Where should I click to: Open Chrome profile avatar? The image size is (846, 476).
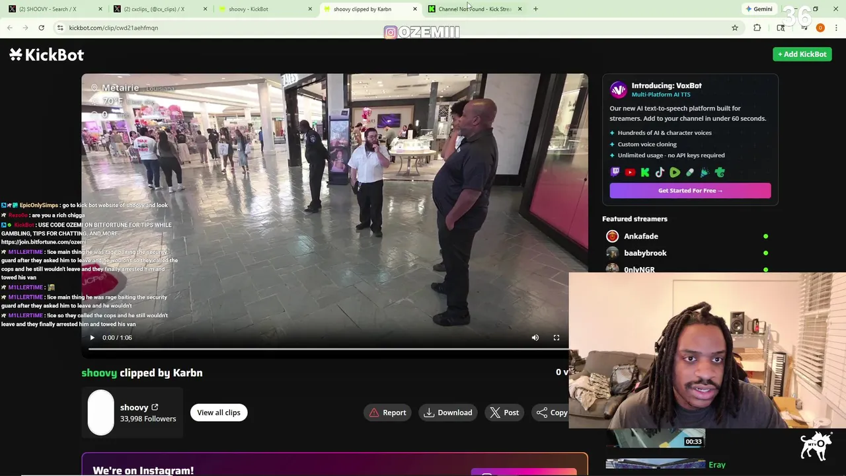coord(820,28)
